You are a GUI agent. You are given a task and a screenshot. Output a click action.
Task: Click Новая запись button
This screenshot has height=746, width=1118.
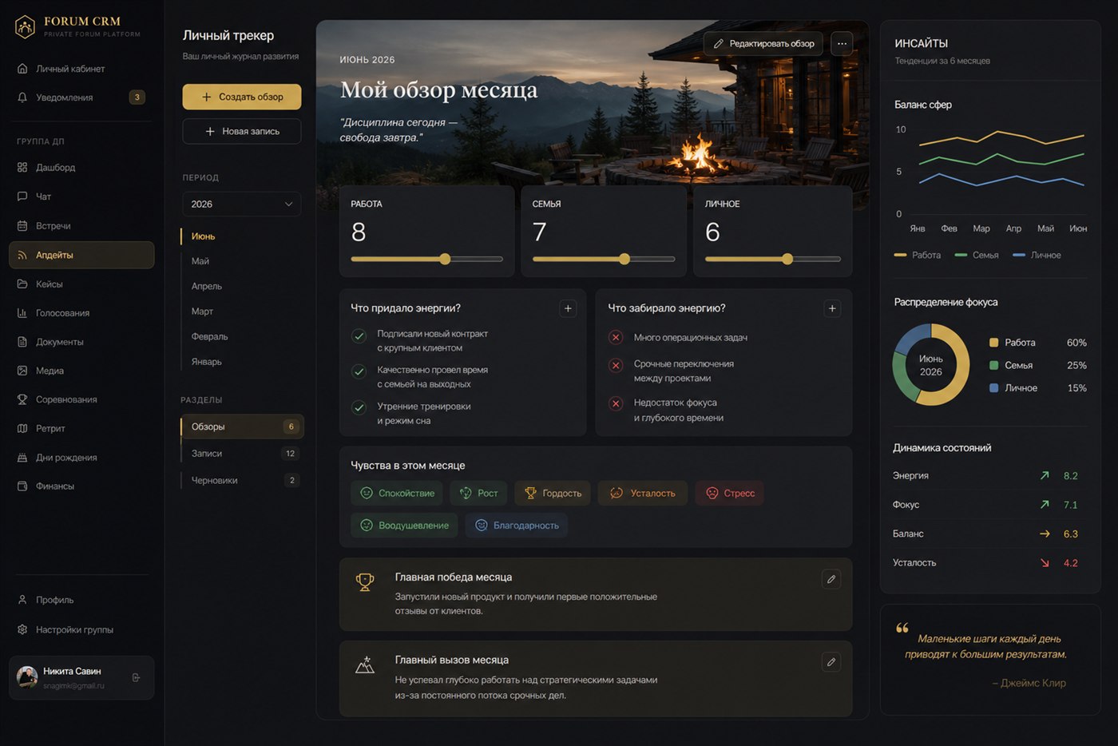242,131
